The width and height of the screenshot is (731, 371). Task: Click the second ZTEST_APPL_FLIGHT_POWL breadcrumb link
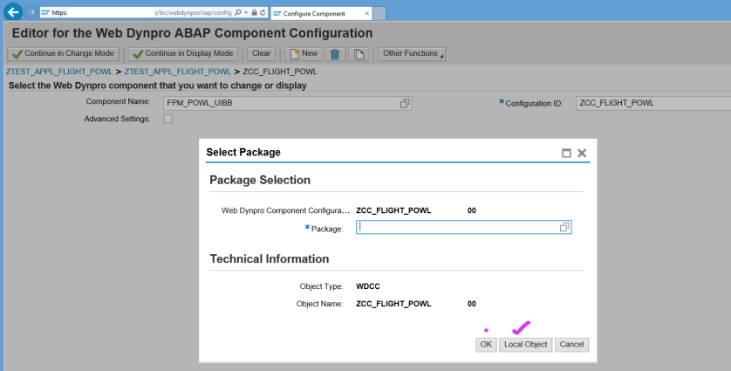click(178, 71)
